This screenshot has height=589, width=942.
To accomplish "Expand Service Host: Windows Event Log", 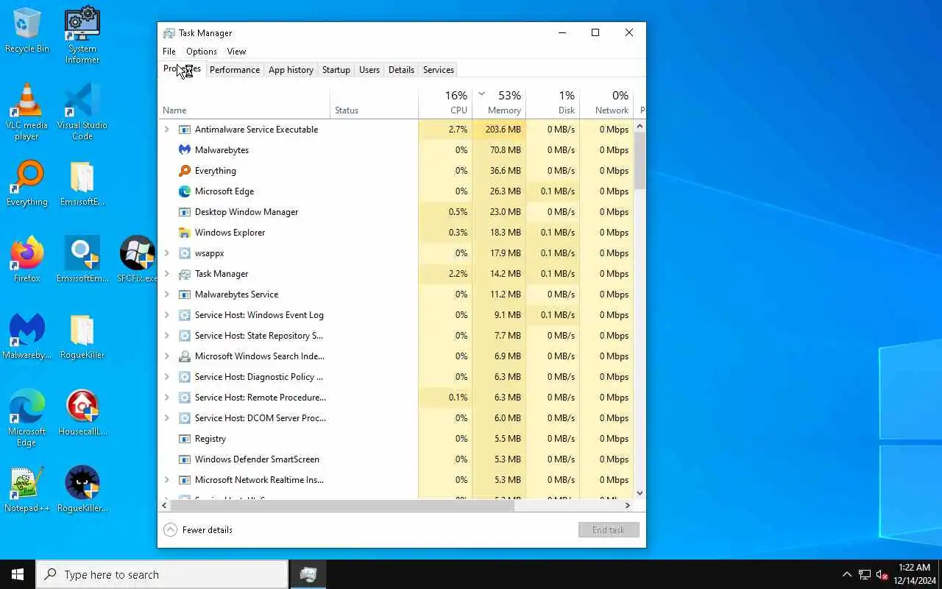I will click(x=166, y=314).
